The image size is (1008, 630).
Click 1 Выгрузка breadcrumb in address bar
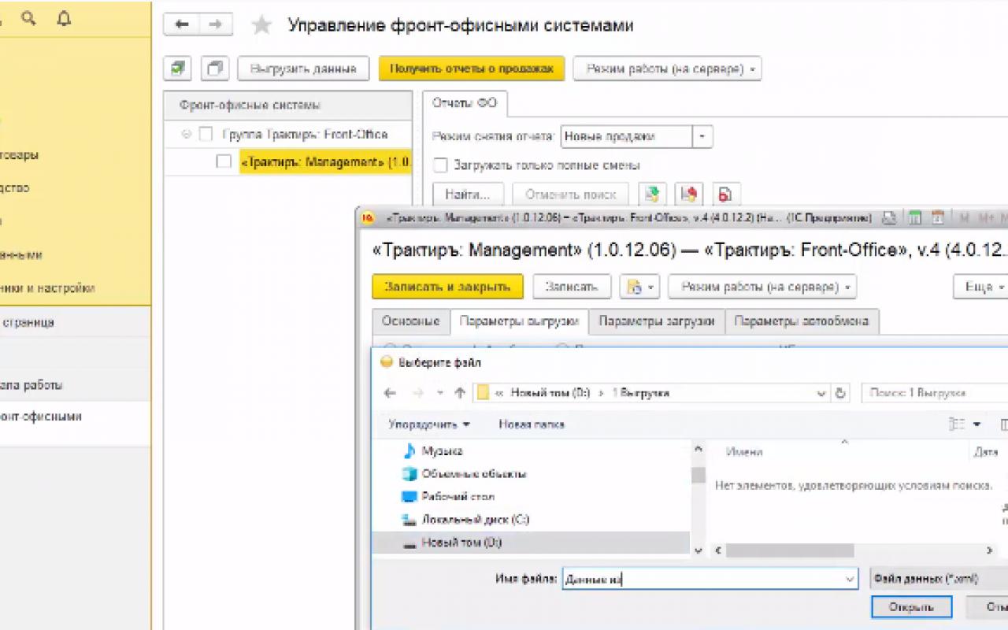[x=641, y=393]
